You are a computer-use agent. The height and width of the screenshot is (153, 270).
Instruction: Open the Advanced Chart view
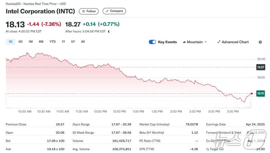point(233,42)
